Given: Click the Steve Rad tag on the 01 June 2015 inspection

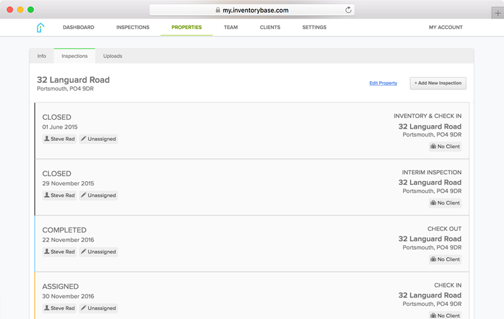Looking at the screenshot, I should [59, 139].
